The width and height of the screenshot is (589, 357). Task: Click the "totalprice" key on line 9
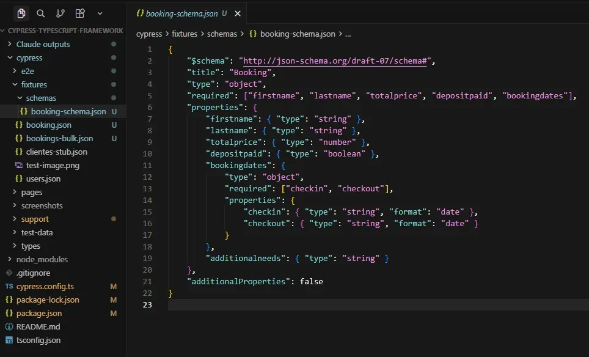click(233, 142)
